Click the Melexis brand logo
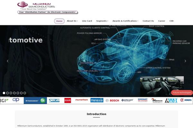The height and width of the screenshot is (128, 193). pos(97,100)
